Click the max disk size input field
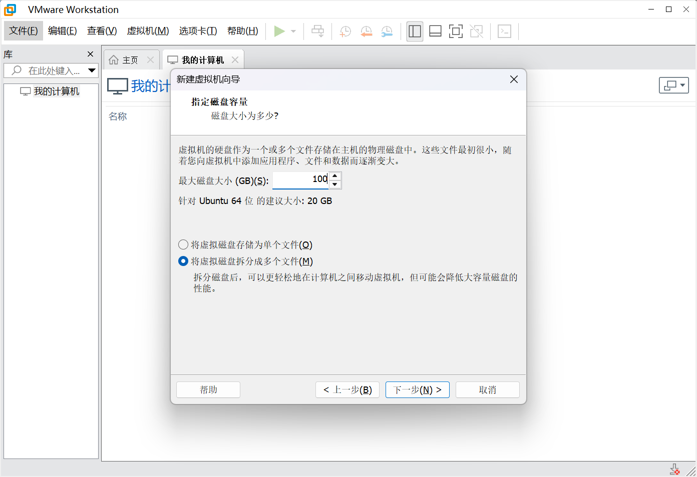 pyautogui.click(x=300, y=180)
